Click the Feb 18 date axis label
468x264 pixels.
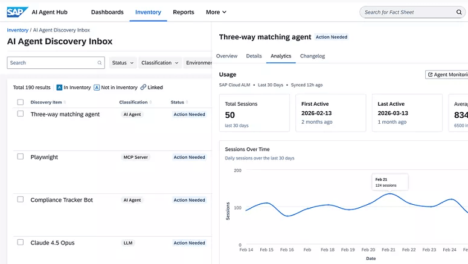tap(327, 250)
